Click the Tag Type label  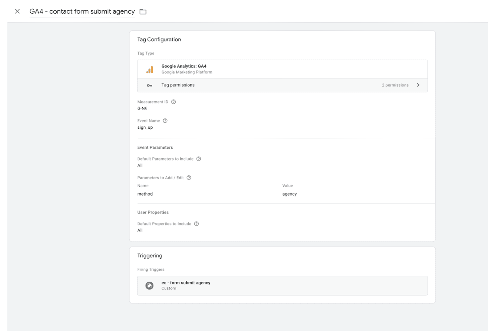click(146, 53)
